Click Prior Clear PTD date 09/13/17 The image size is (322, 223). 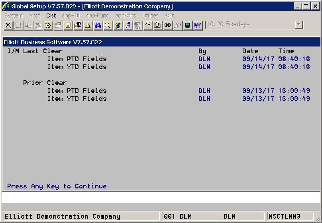coord(258,91)
